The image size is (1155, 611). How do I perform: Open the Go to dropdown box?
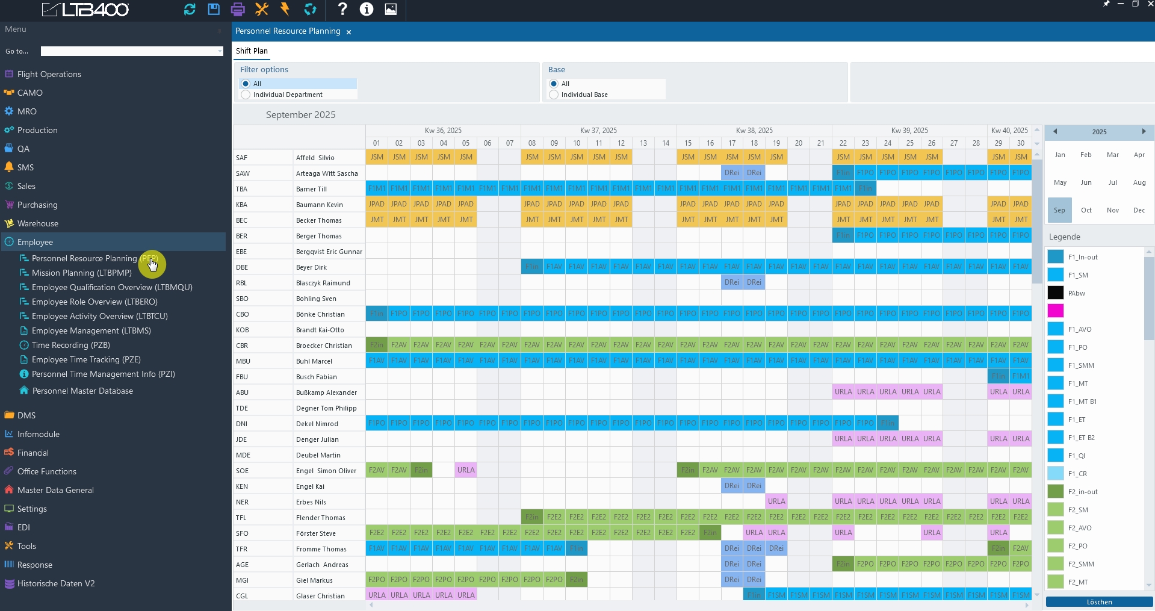point(132,51)
